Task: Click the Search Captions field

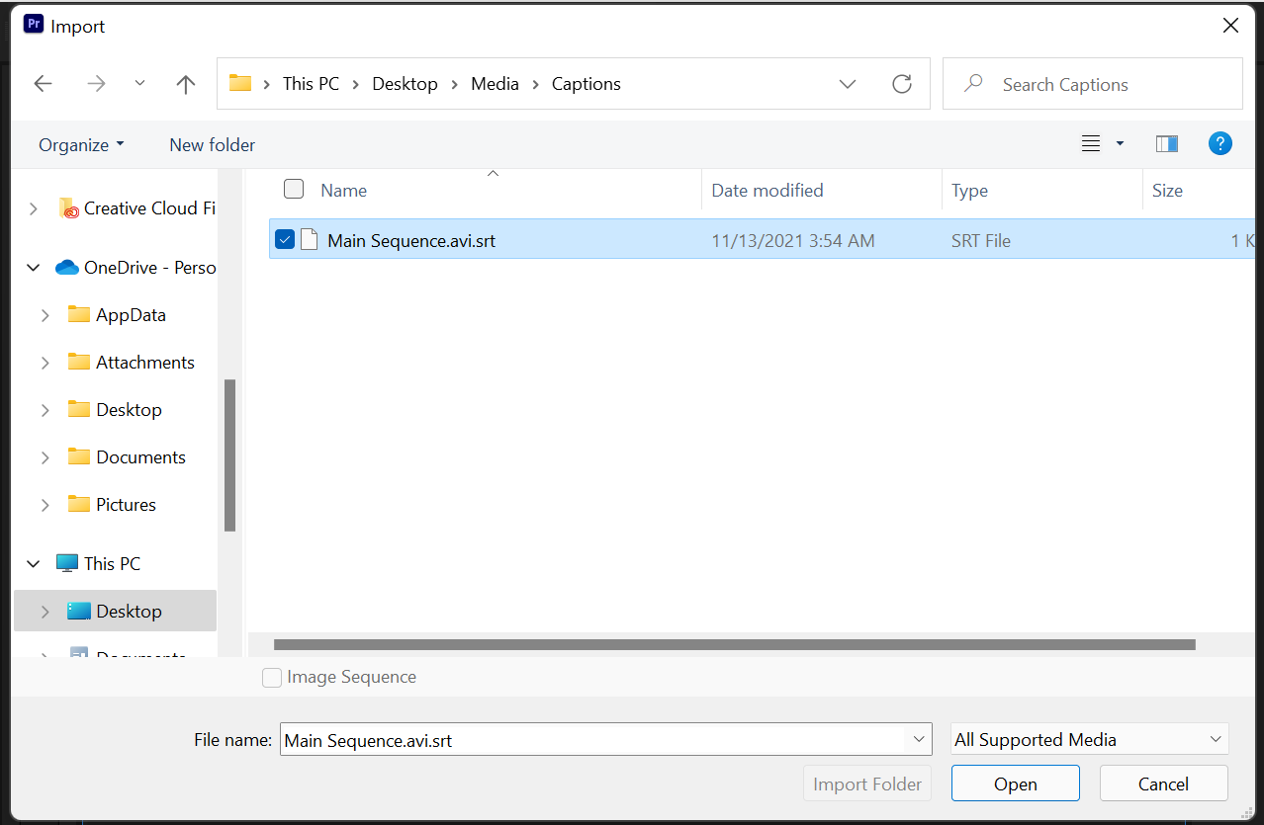Action: pos(1092,84)
